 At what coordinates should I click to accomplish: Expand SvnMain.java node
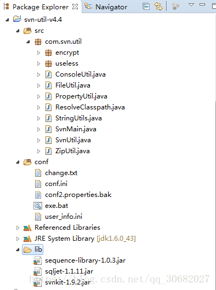(38, 129)
